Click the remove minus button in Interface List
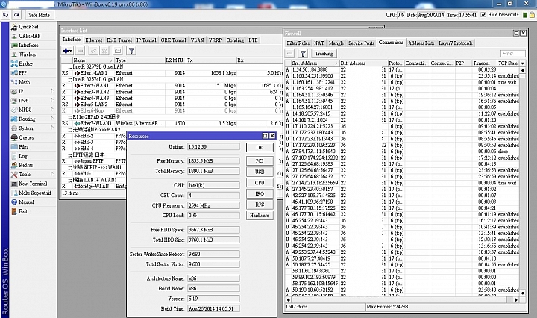The height and width of the screenshot is (318, 537). click(x=80, y=51)
